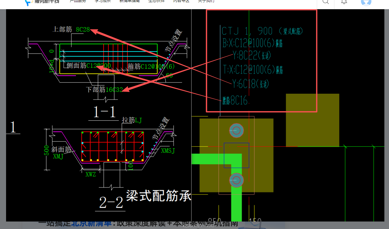Click the 斜面筋 XMJ label
The height and width of the screenshot is (229, 389).
[61, 153]
